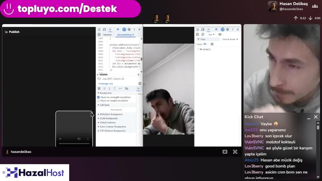Click the username Lov3berry on son içecek olur
Image resolution: width=322 pixels, height=181 pixels.
coord(254,136)
